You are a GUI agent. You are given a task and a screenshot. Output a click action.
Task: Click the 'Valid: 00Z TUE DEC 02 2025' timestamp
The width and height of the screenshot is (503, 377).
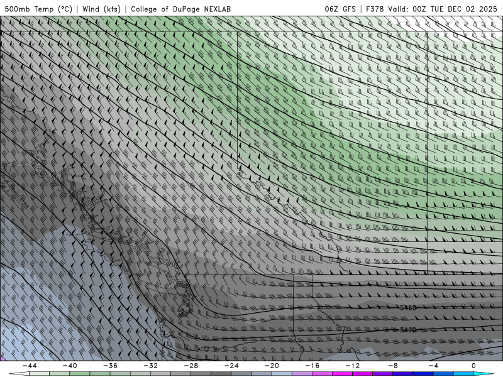tap(443, 9)
